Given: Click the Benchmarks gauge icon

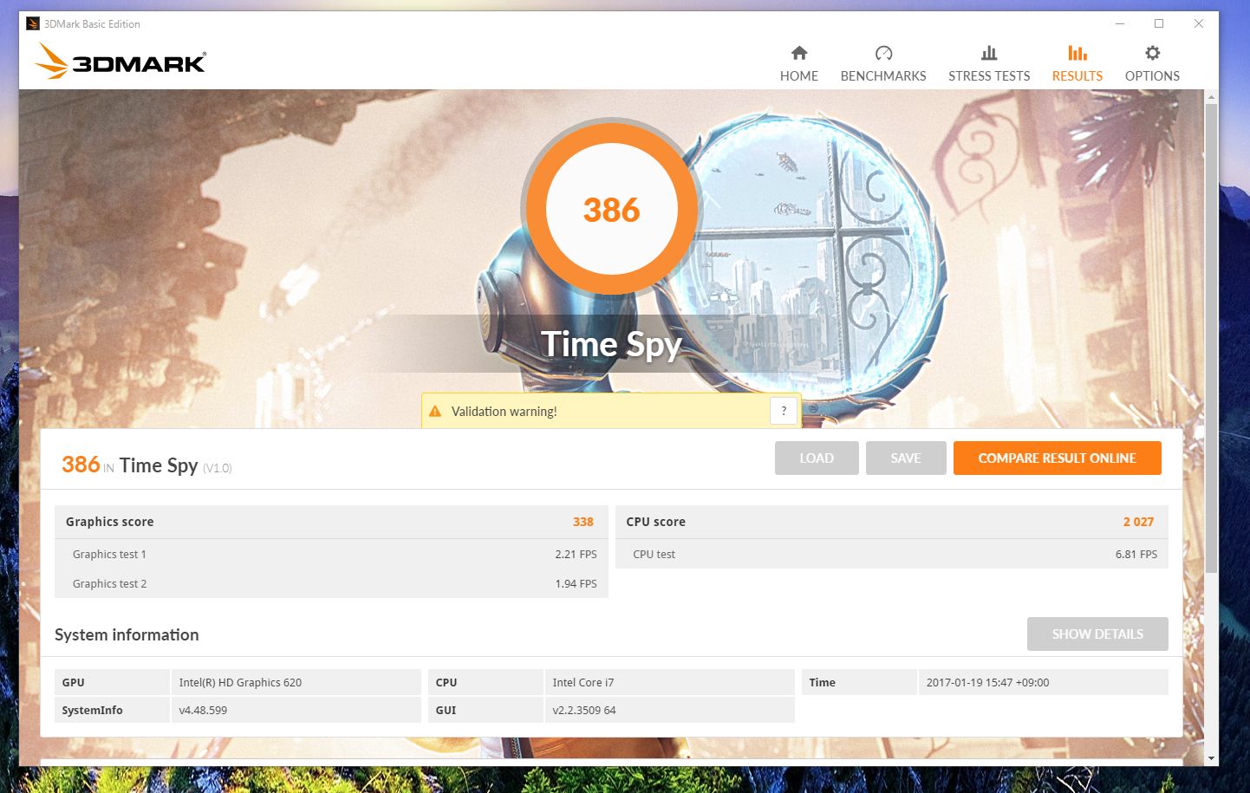Looking at the screenshot, I should [x=883, y=53].
